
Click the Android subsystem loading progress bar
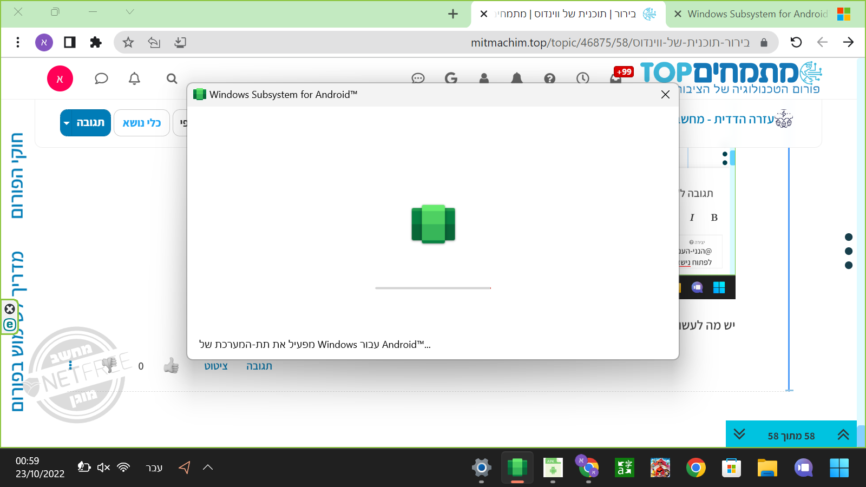pos(433,288)
